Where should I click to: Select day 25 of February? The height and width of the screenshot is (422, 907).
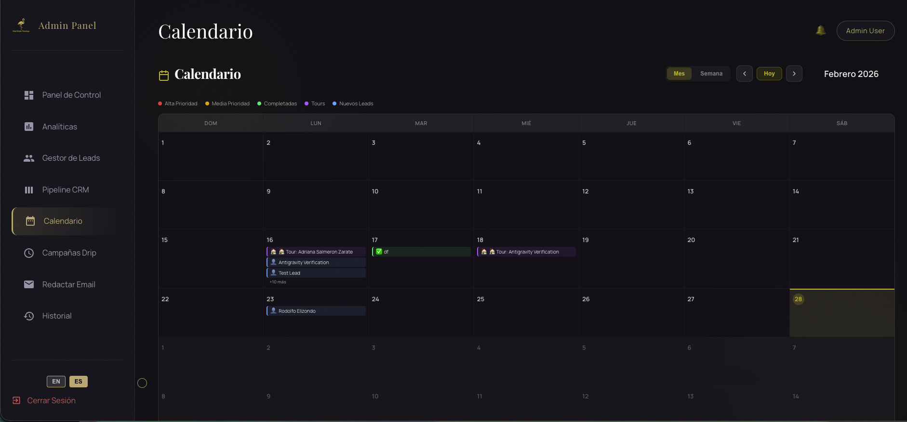tap(526, 313)
